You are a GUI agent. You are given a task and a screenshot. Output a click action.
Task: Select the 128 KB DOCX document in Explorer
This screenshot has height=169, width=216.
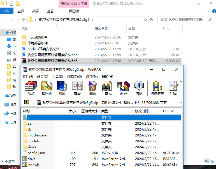[101, 55]
